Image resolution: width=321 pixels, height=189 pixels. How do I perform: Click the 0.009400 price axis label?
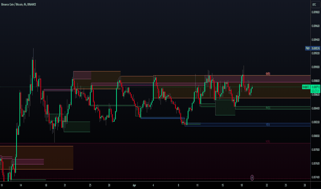[x=315, y=40]
